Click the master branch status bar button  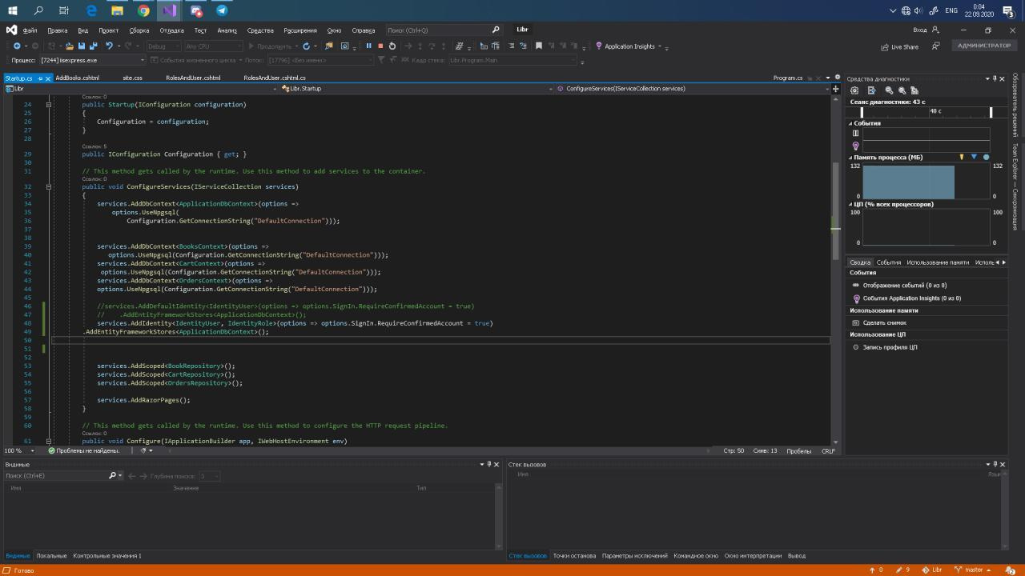[973, 570]
